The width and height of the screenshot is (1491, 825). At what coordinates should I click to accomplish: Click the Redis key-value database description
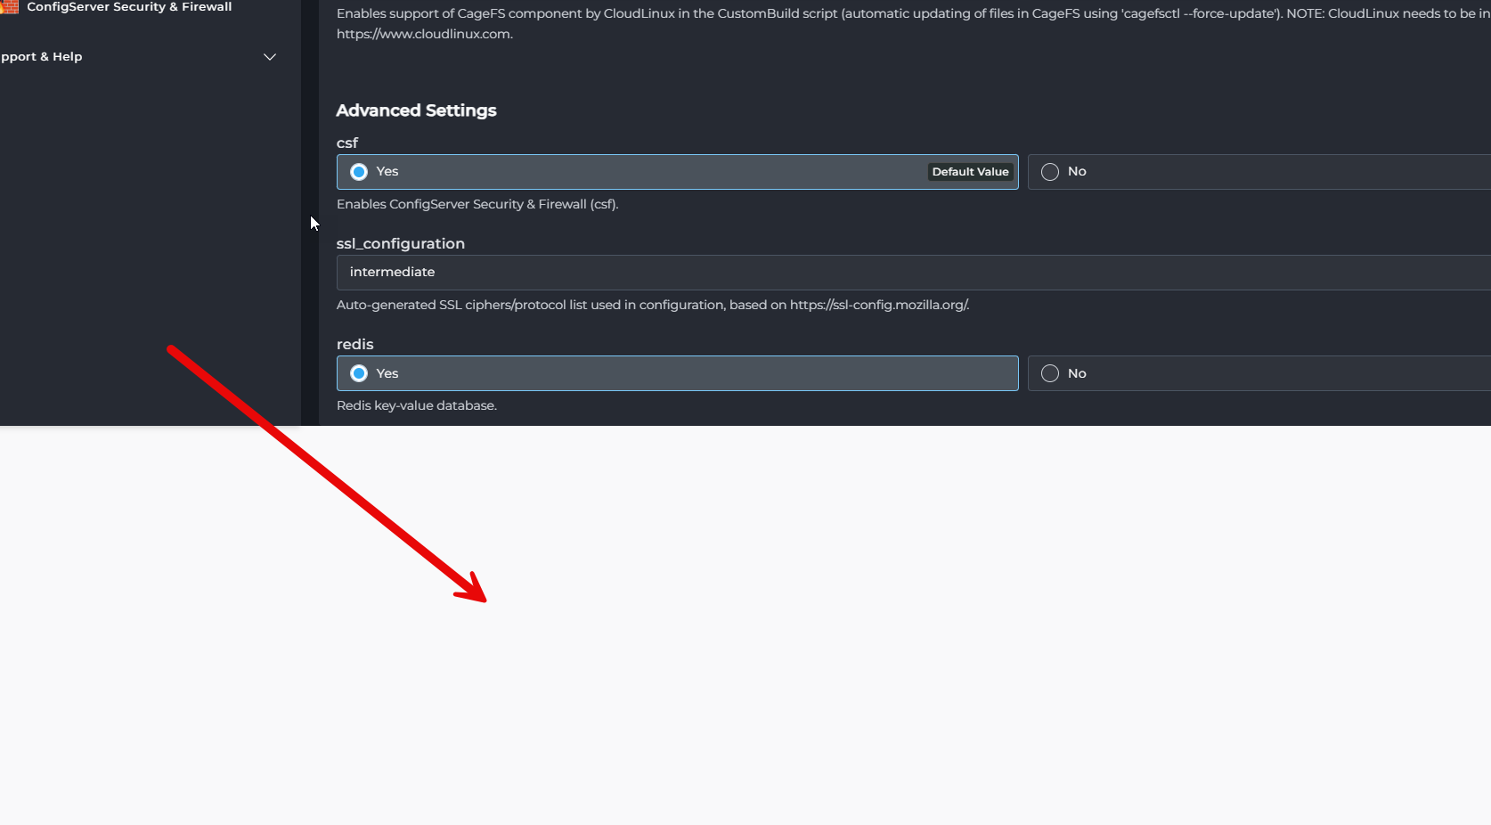417,405
